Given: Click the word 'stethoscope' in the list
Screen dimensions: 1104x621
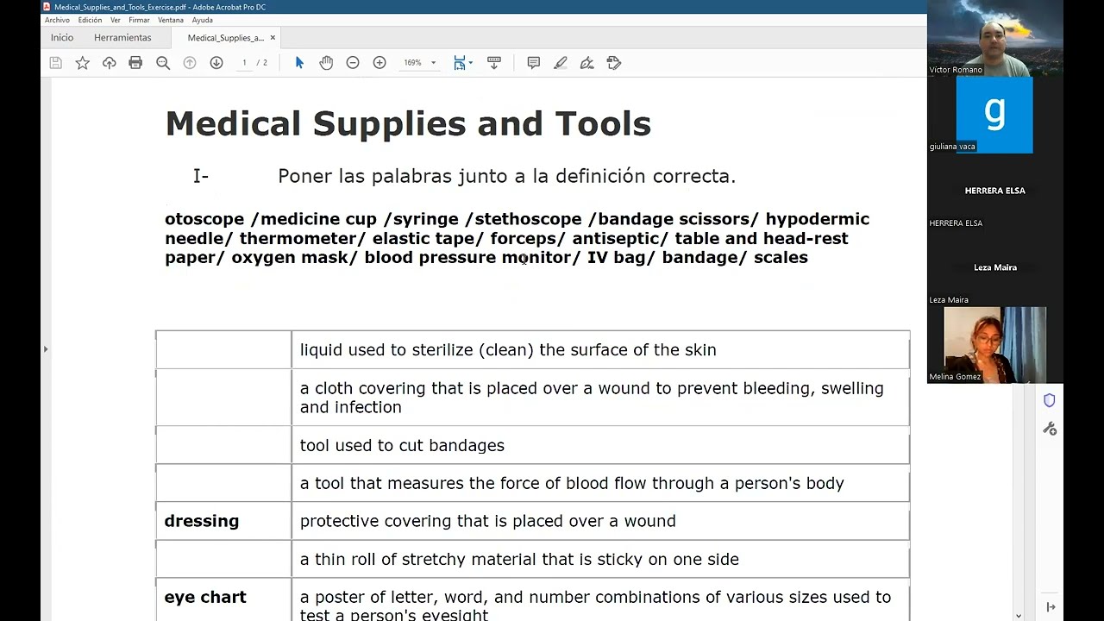Looking at the screenshot, I should pos(528,219).
